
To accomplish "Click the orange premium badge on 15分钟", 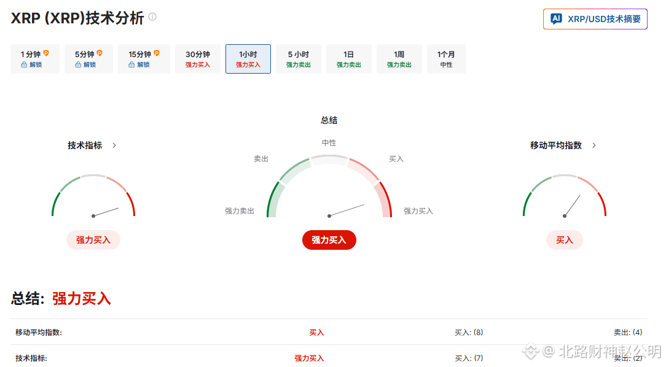I will tap(157, 53).
